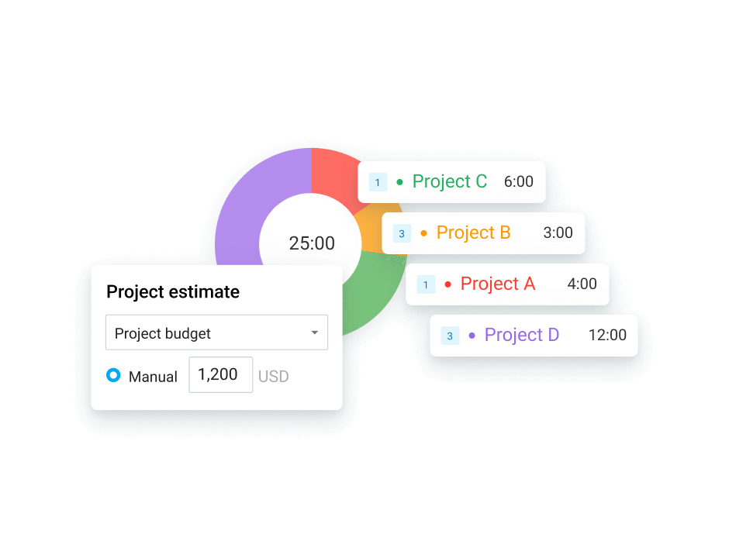The width and height of the screenshot is (729, 558).
Task: Click the 1,200 budget input field
Action: [x=220, y=375]
